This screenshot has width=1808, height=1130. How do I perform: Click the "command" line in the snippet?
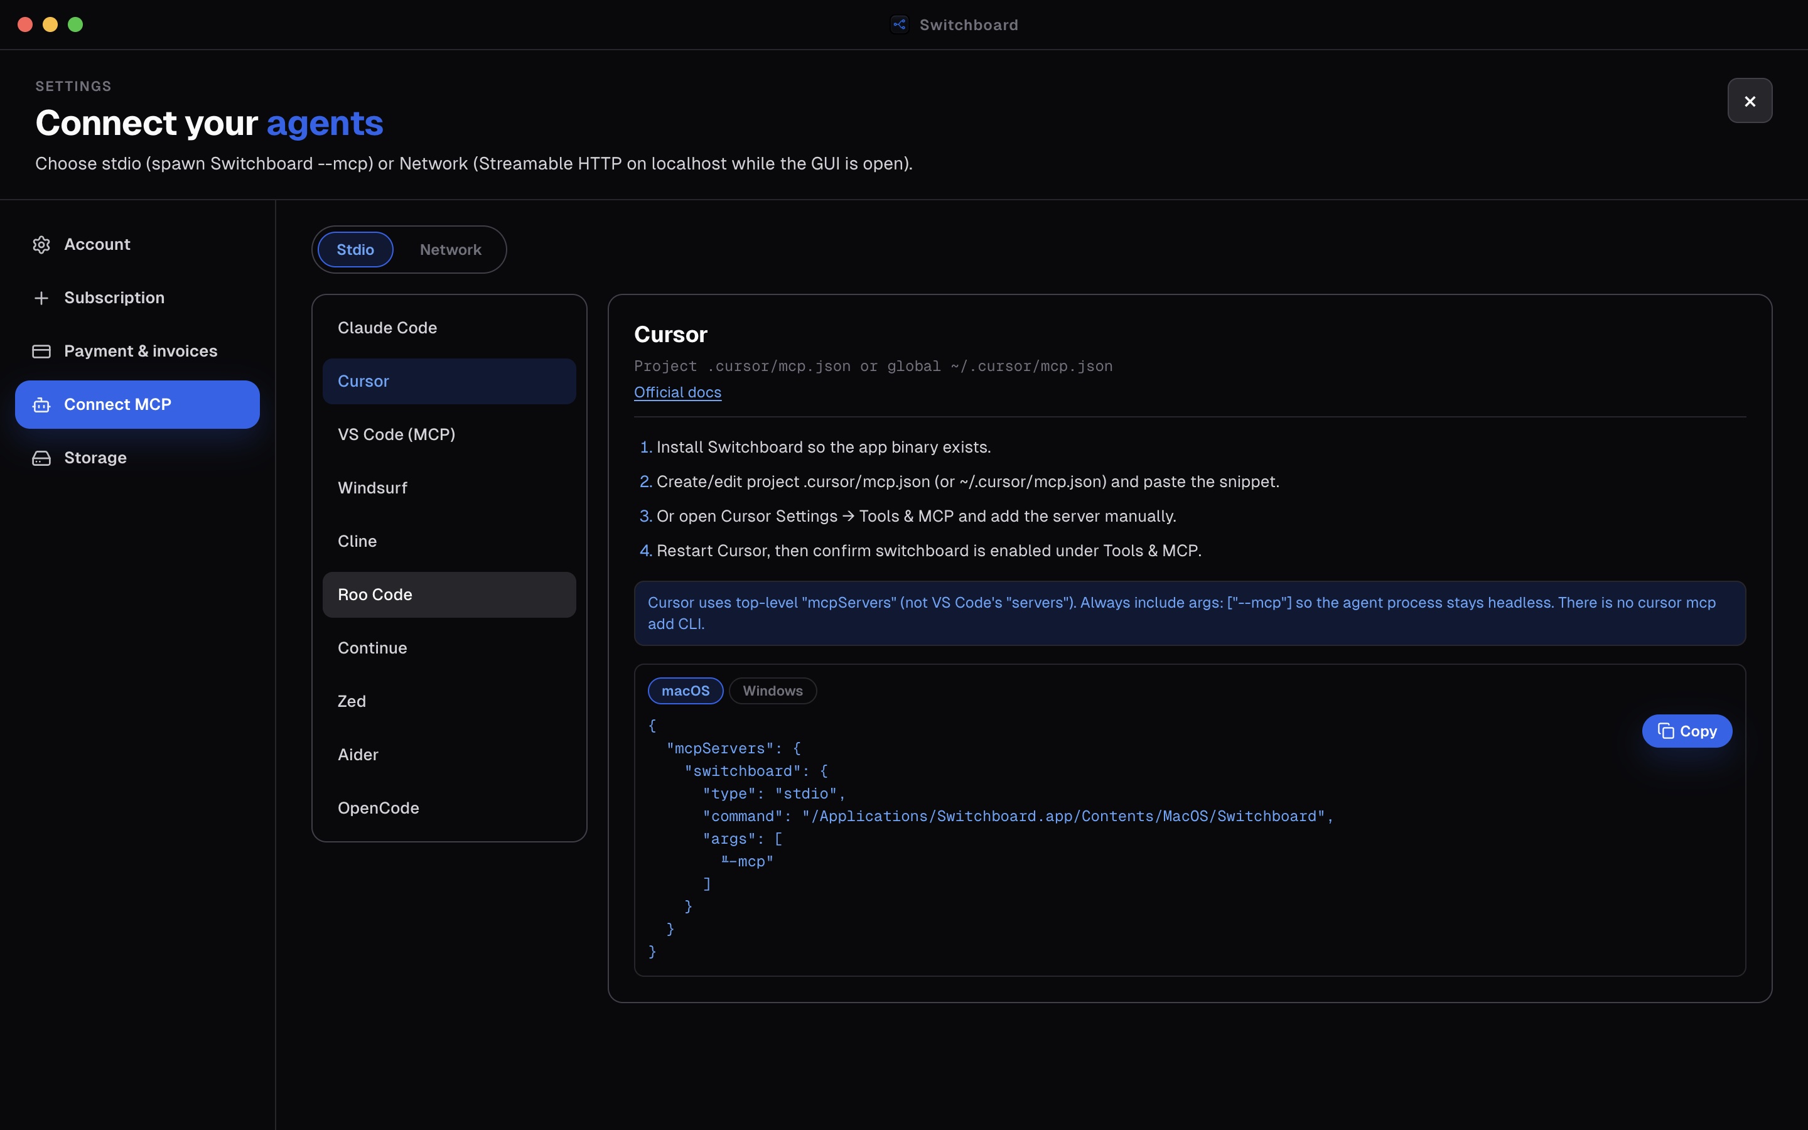coord(1018,816)
